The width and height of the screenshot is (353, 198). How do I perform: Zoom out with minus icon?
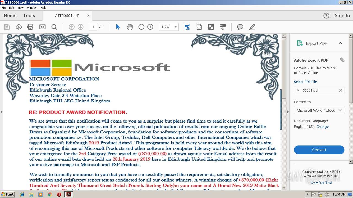141,27
